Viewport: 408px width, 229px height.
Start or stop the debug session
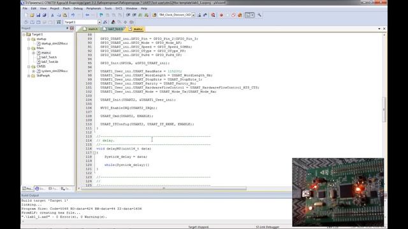click(213, 15)
